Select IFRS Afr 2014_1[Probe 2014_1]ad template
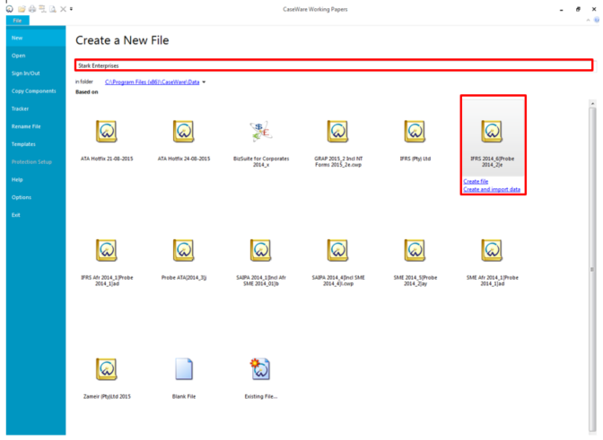This screenshot has height=440, width=603. coord(107,263)
